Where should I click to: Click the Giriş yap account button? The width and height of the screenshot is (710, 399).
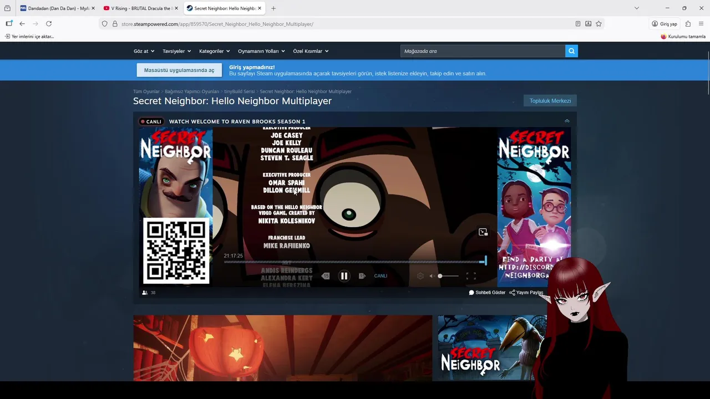click(x=665, y=24)
